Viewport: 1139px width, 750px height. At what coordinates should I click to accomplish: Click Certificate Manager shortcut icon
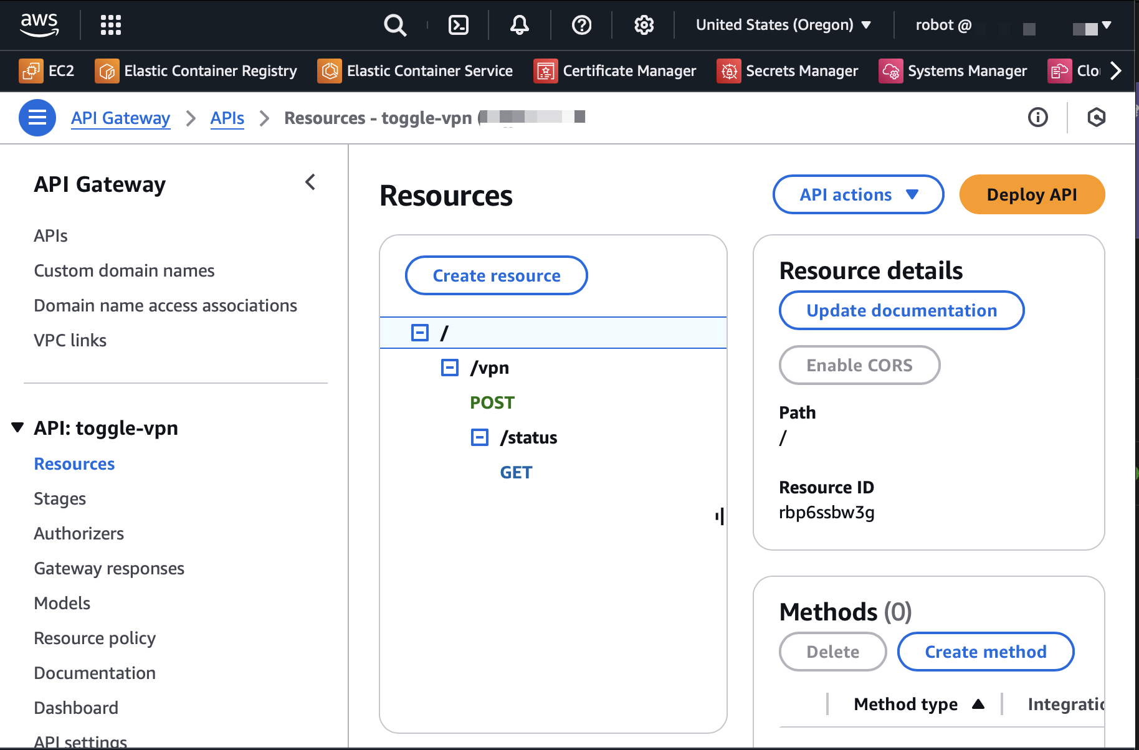point(546,71)
